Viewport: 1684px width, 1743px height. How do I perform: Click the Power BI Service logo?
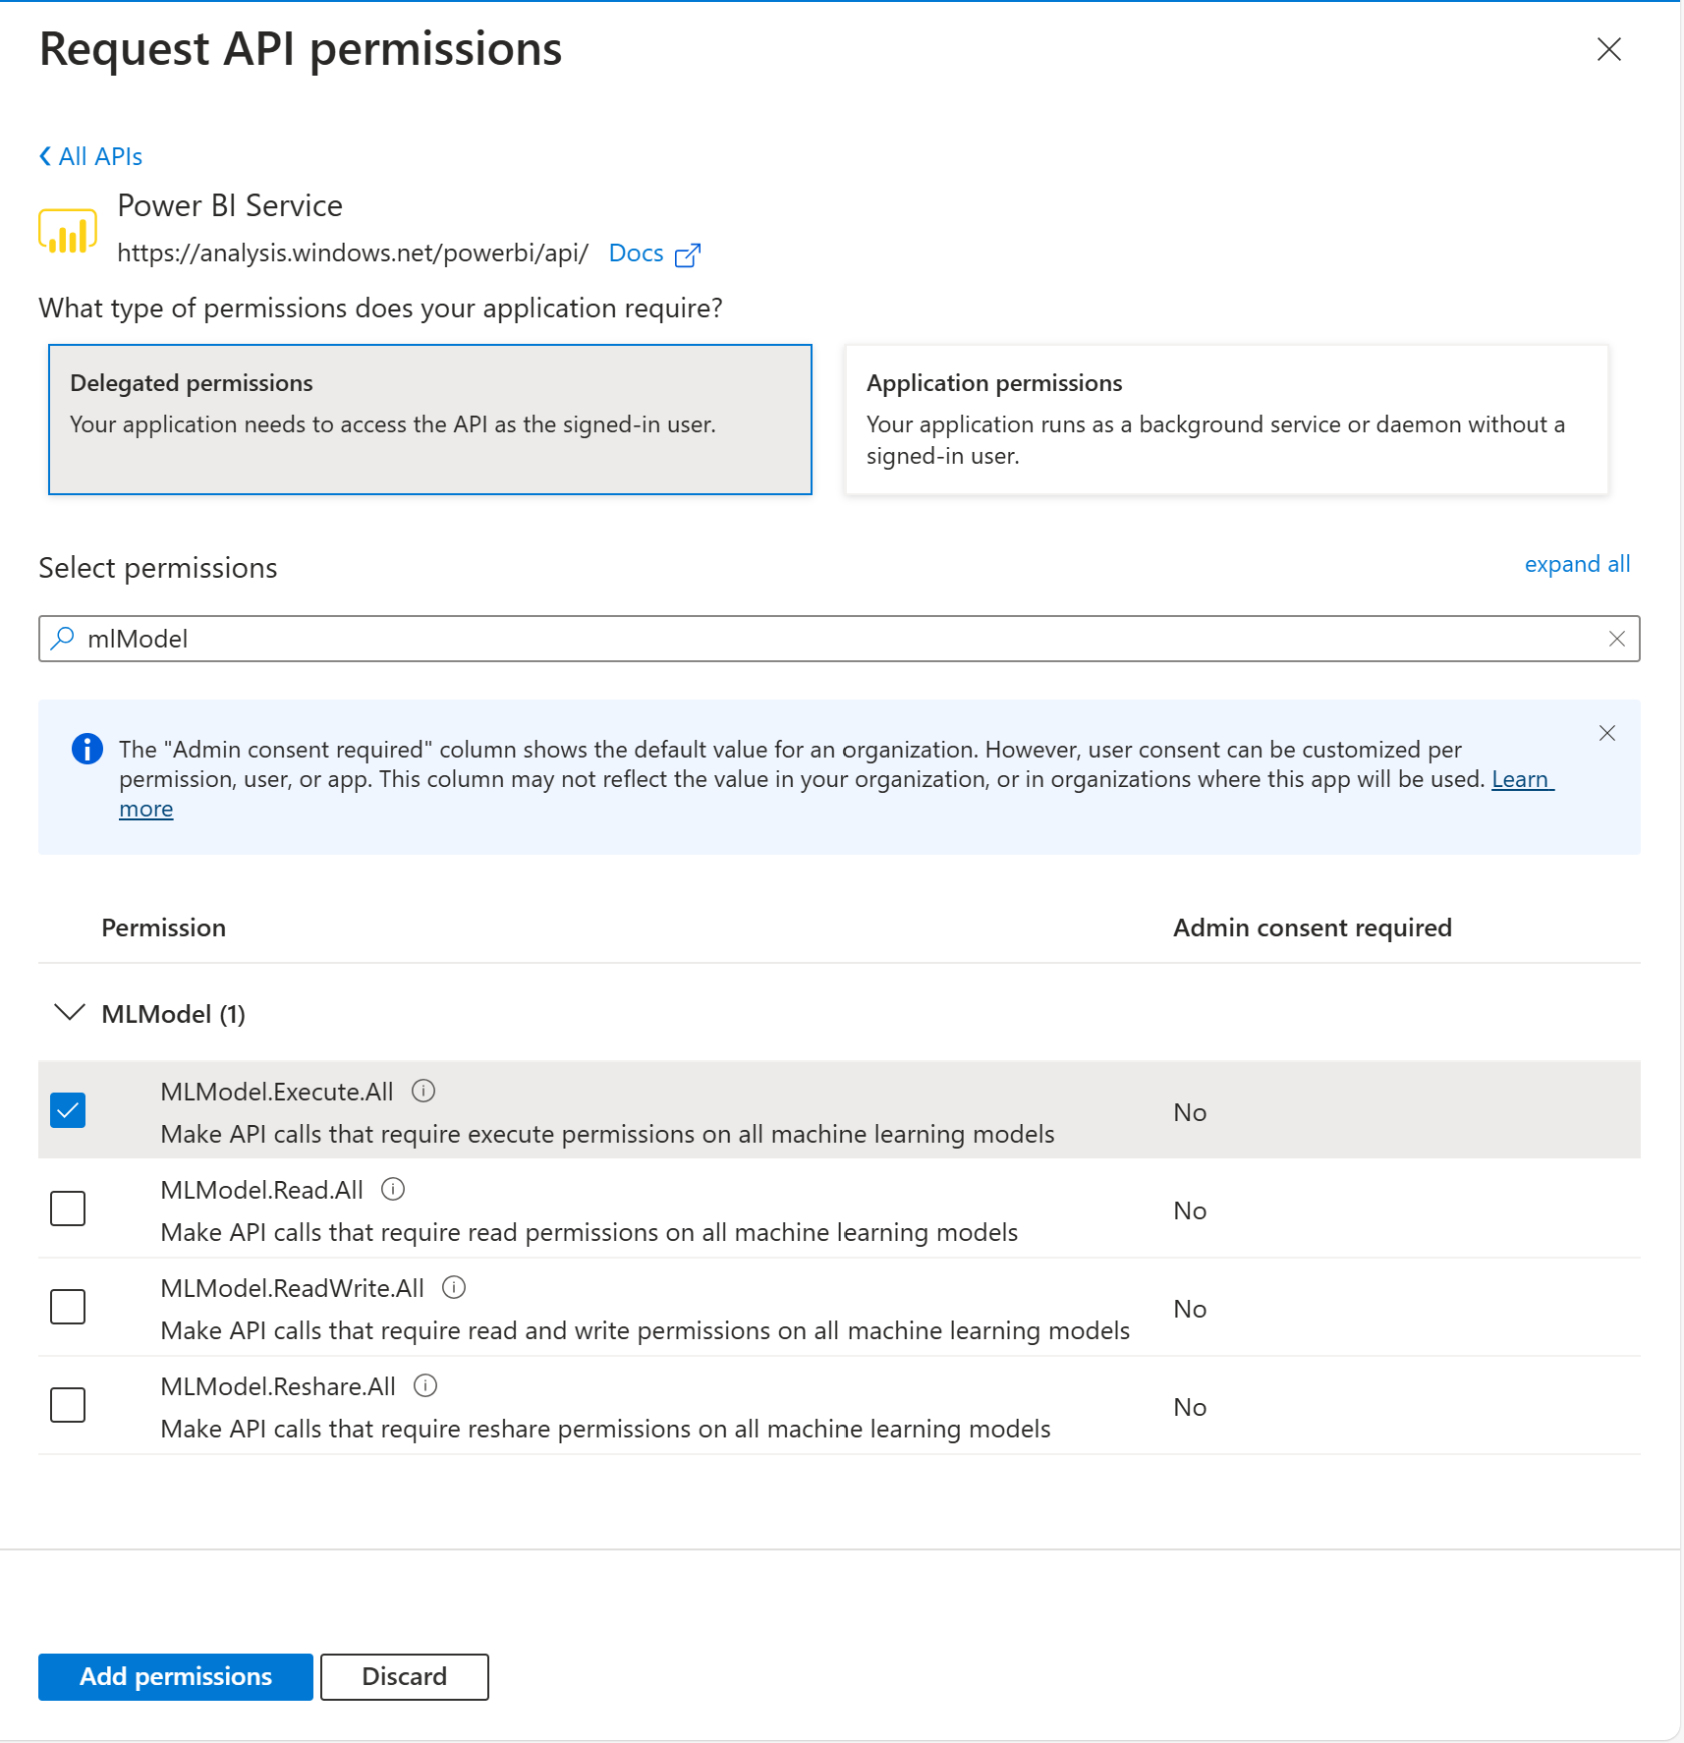pyautogui.click(x=68, y=232)
